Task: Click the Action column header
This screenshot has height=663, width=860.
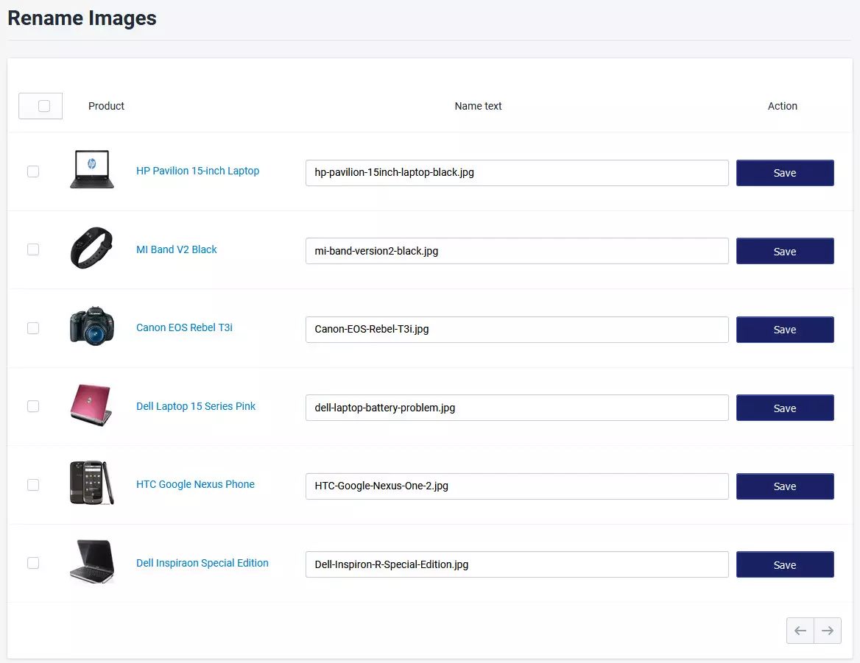Action: pos(783,106)
